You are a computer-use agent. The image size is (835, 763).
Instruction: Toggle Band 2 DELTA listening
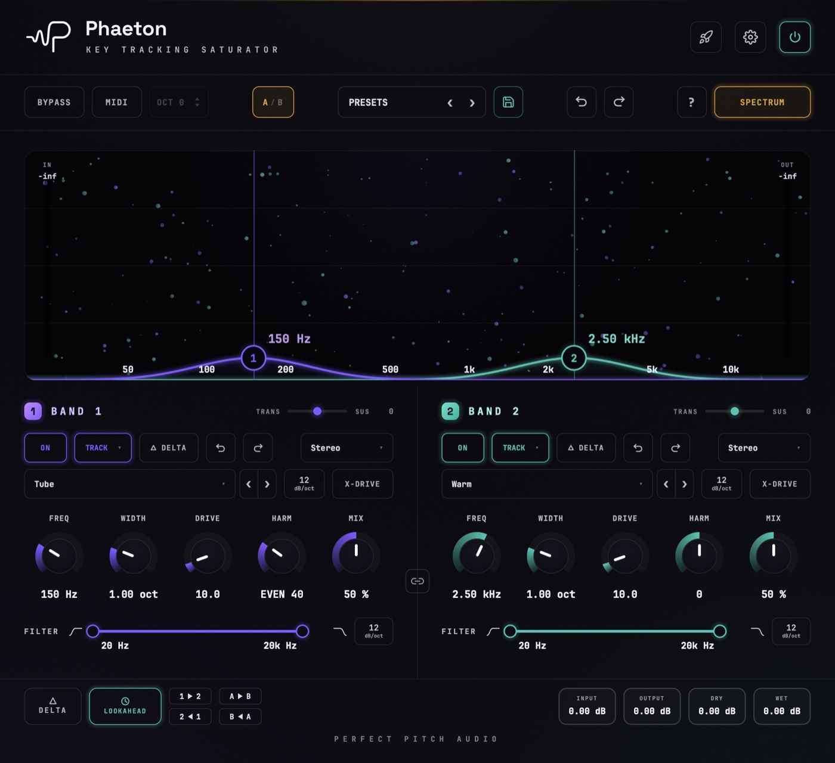[586, 448]
